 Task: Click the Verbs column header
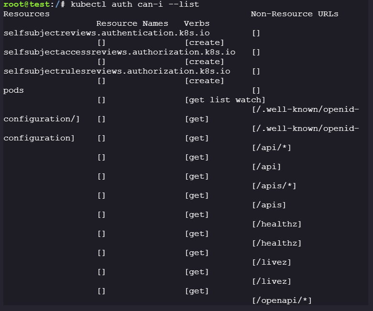(x=197, y=23)
